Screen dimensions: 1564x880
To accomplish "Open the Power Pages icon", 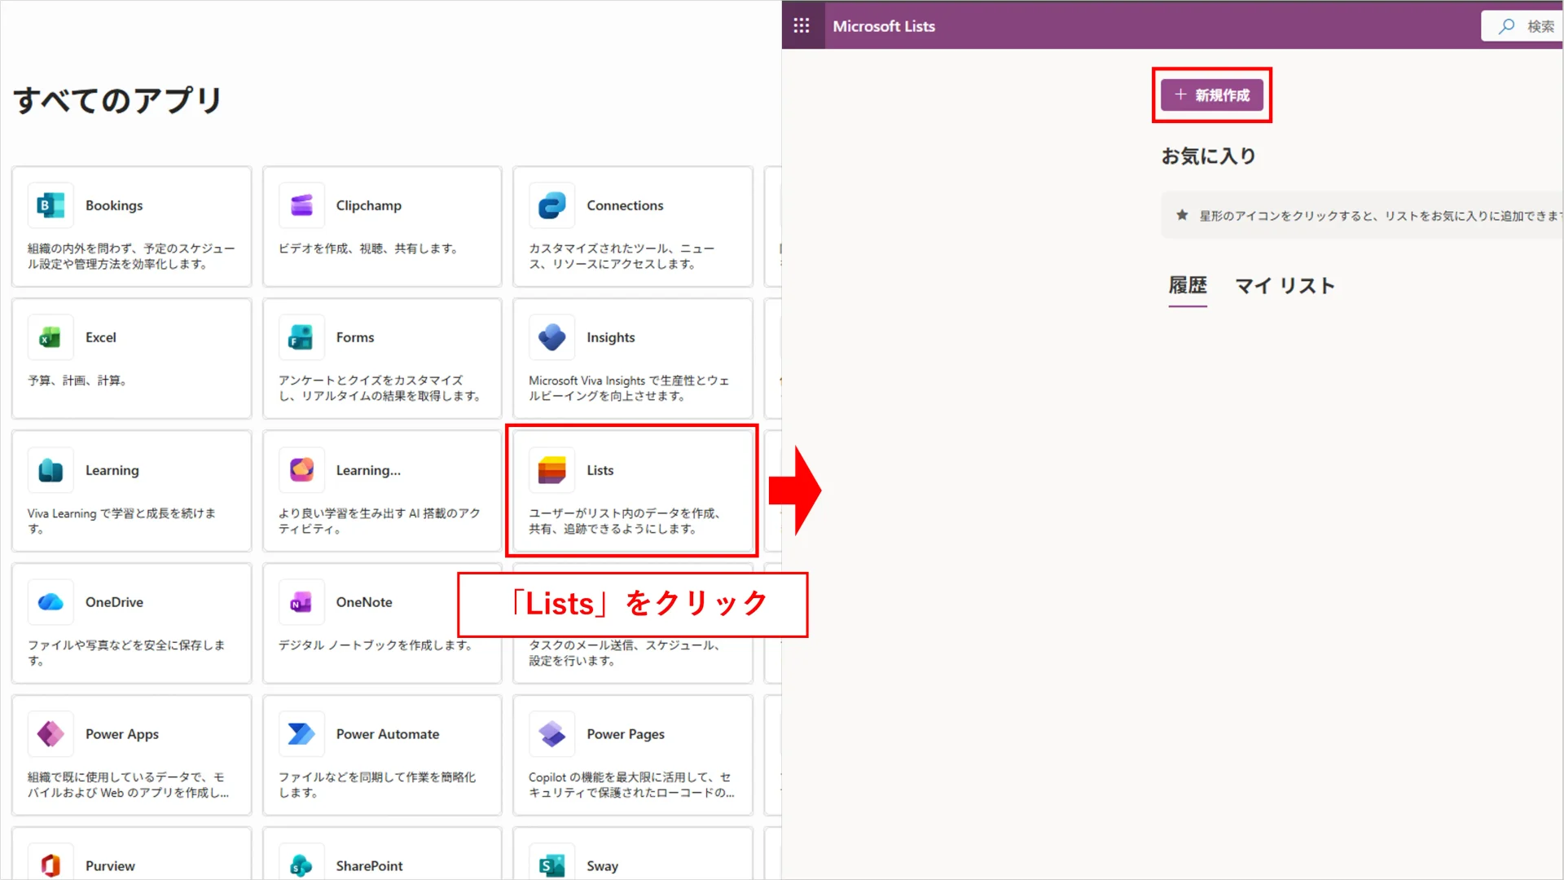I will click(551, 734).
